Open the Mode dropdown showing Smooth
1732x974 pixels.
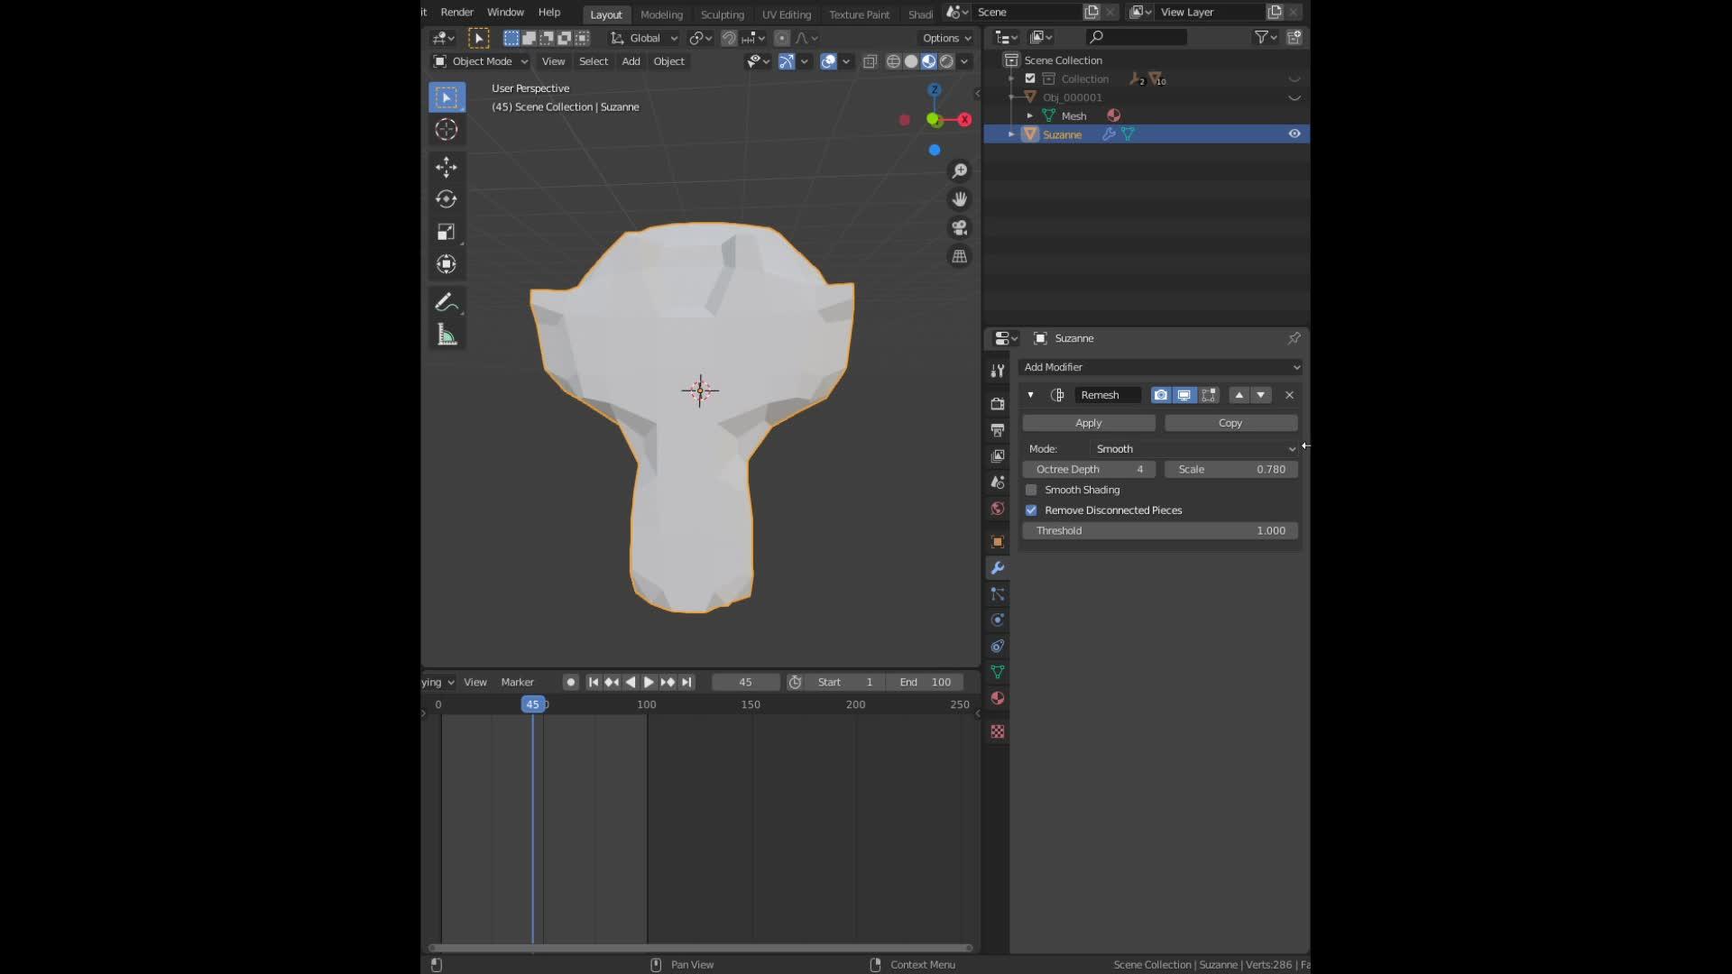(x=1193, y=448)
